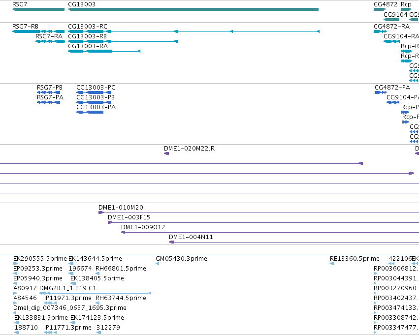Click the EK143644.5prime EST label

point(95,259)
